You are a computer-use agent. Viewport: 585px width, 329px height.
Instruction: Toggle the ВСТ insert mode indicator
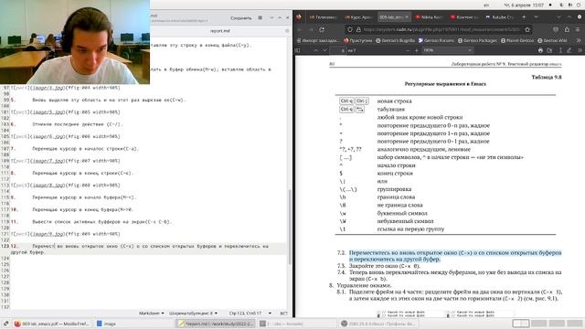(283, 313)
